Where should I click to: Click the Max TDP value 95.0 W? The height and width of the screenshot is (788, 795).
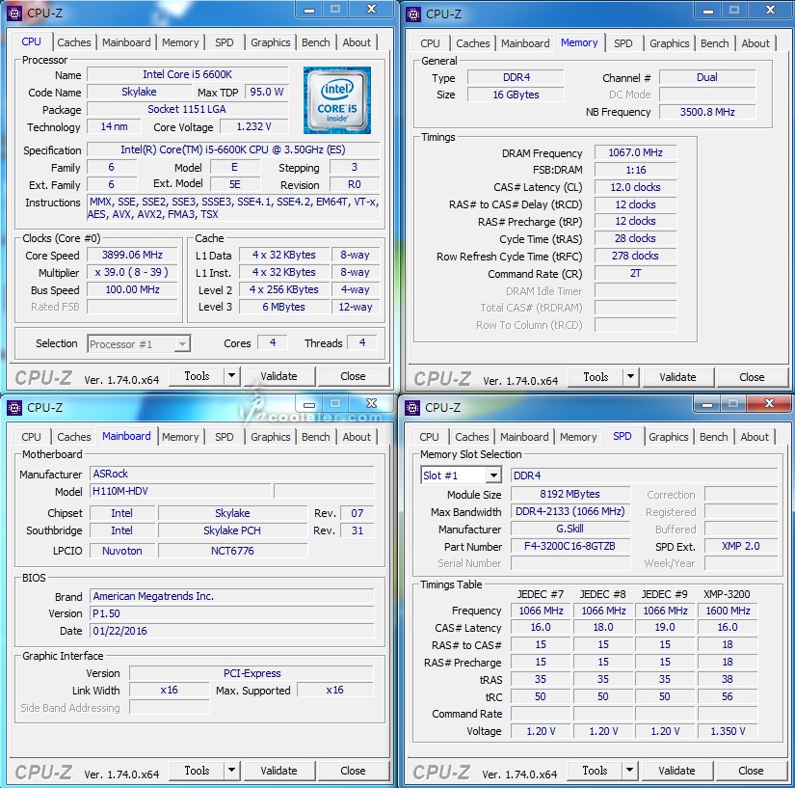point(267,92)
